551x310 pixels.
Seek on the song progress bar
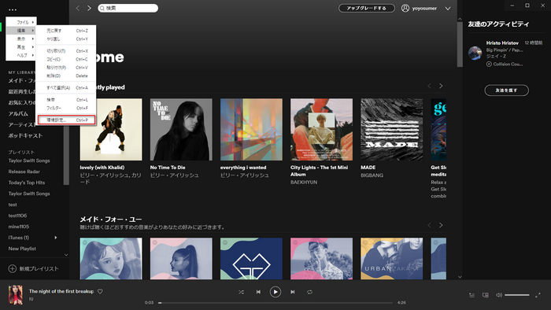click(x=275, y=303)
